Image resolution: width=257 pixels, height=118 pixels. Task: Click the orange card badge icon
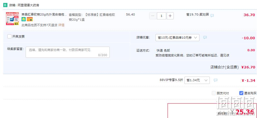click(x=30, y=19)
